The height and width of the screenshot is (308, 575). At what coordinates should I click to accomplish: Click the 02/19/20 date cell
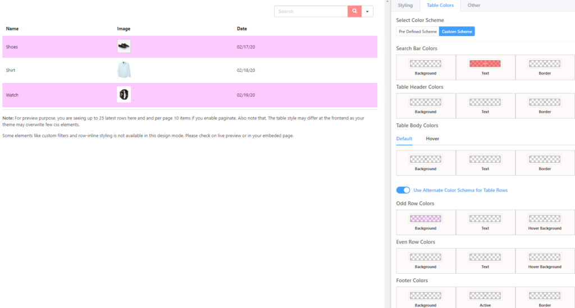pyautogui.click(x=246, y=95)
